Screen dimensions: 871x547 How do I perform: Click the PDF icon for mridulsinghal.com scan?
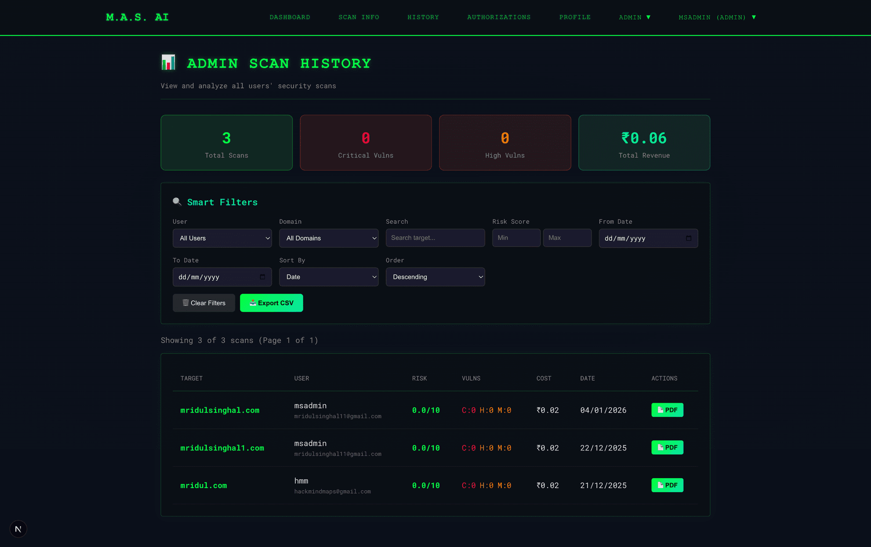[660, 410]
